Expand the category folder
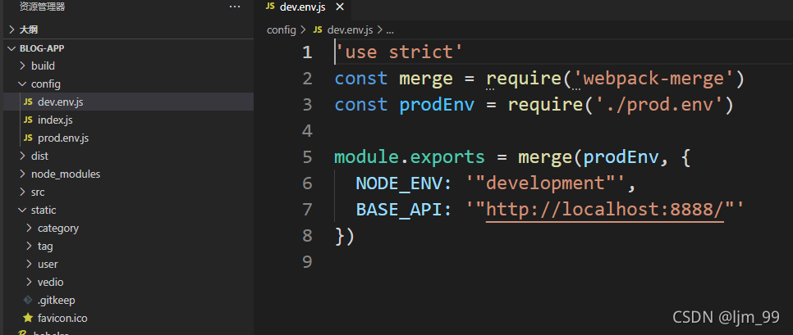 [128, 228]
